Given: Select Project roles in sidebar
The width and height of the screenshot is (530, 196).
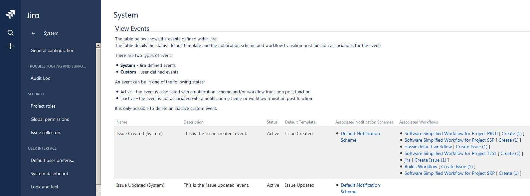Looking at the screenshot, I should click(x=43, y=106).
